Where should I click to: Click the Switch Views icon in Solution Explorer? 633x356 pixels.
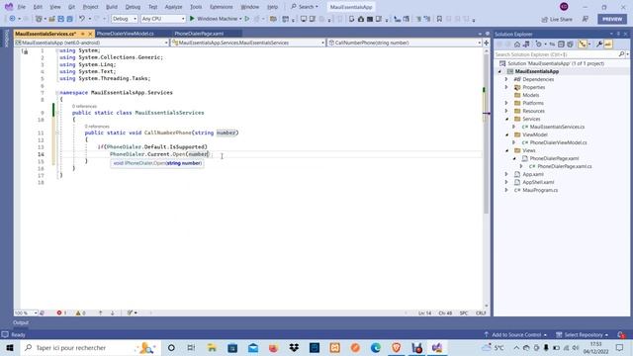click(x=526, y=44)
